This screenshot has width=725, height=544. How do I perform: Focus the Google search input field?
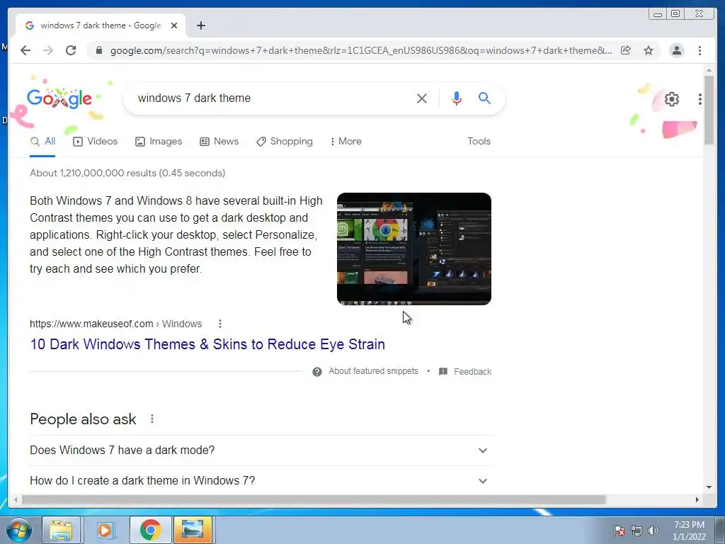coord(273,98)
